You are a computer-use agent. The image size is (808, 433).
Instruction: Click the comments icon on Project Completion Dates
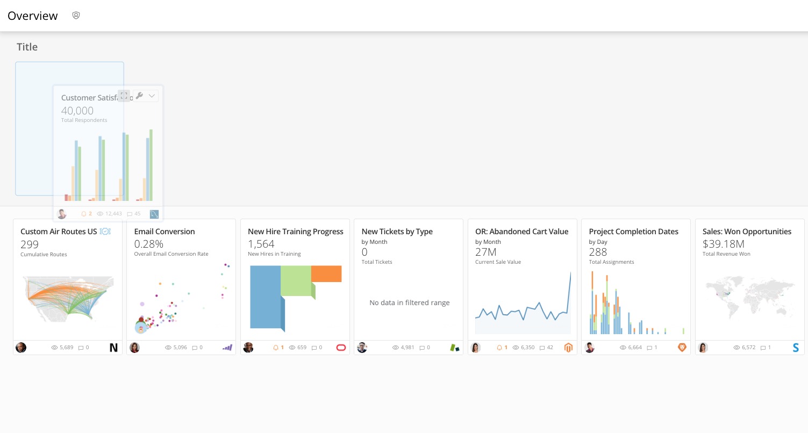click(649, 348)
